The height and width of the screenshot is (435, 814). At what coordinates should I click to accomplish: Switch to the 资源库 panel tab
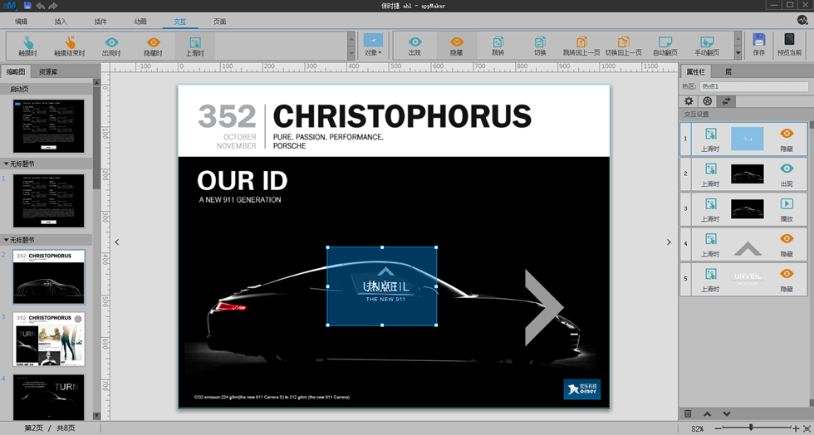tap(48, 71)
